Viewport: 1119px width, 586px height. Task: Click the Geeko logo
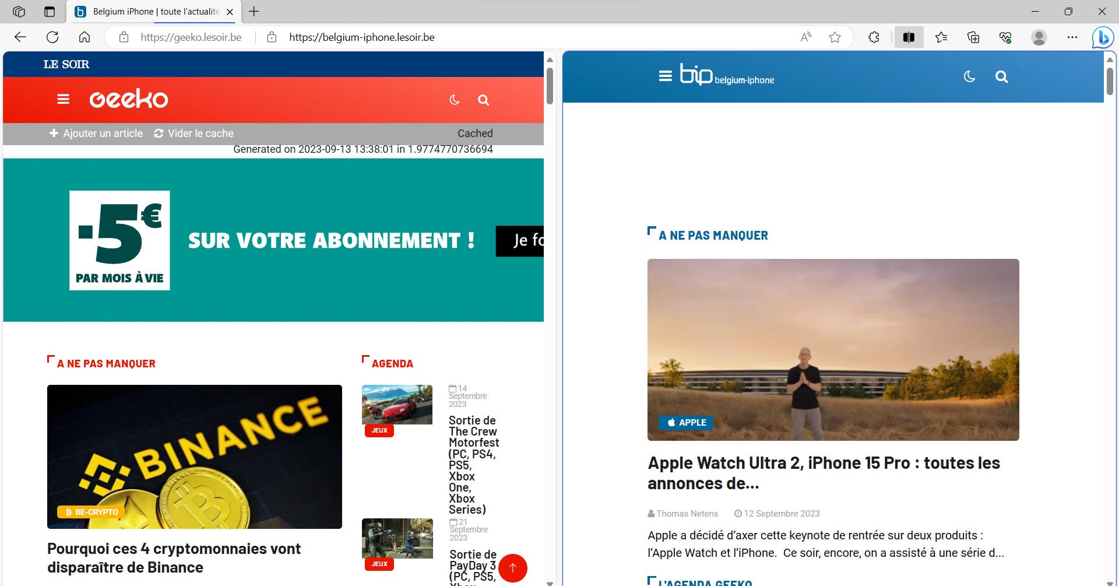pyautogui.click(x=129, y=99)
